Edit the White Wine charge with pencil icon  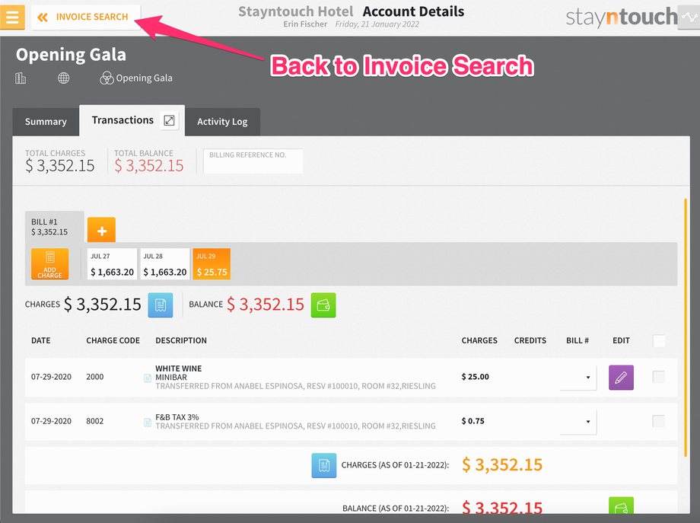[621, 378]
